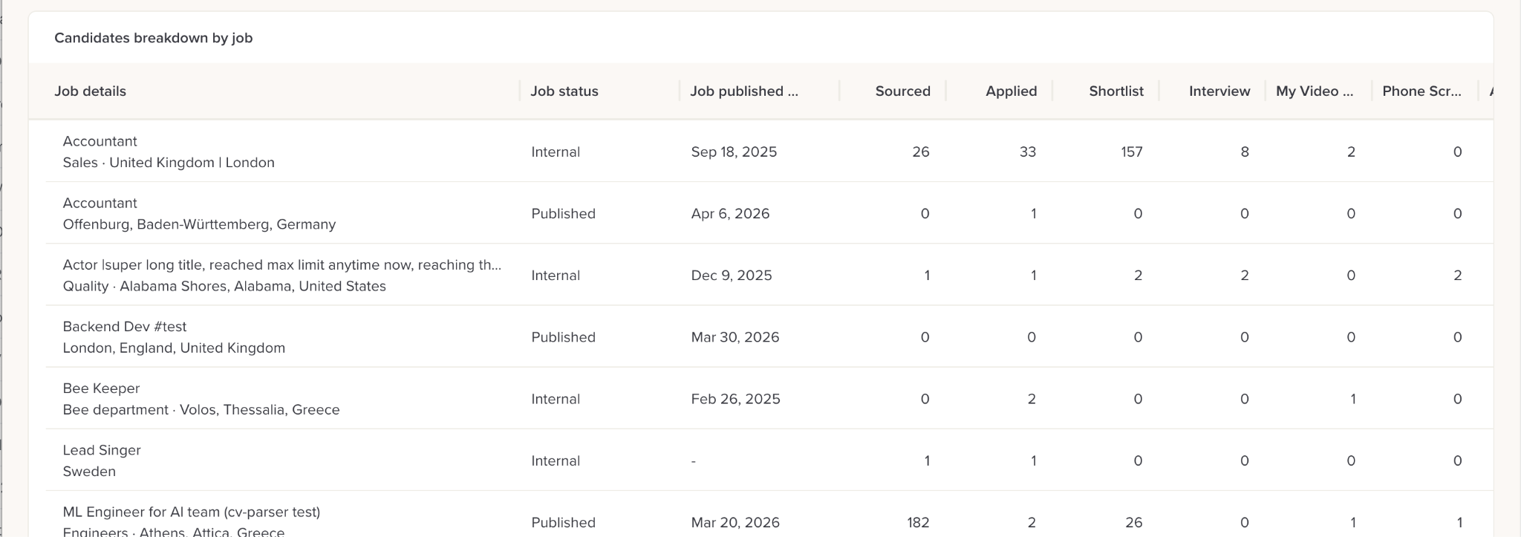1521x537 pixels.
Task: Open the ML Engineer for AI team job
Action: click(x=191, y=512)
